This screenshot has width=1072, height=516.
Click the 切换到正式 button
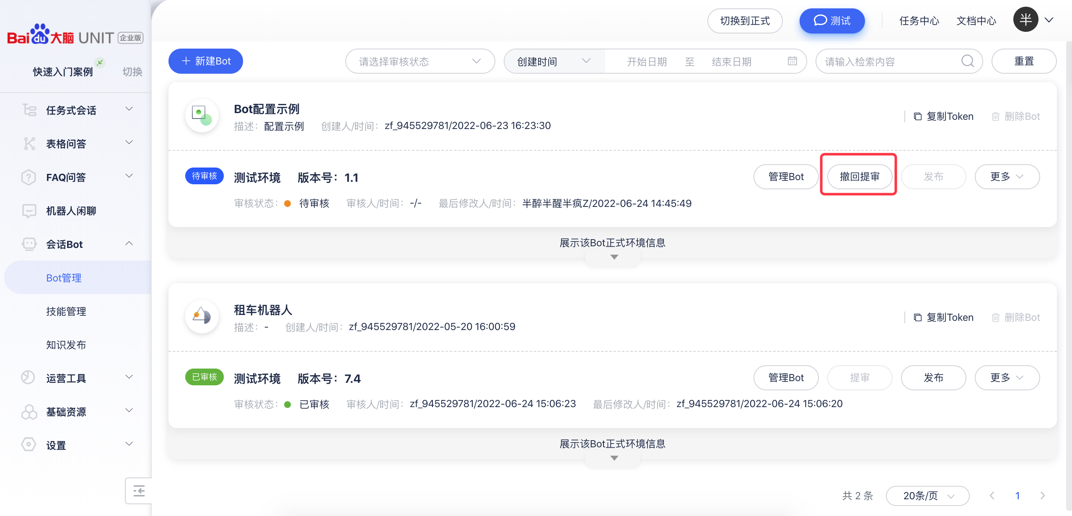point(745,21)
